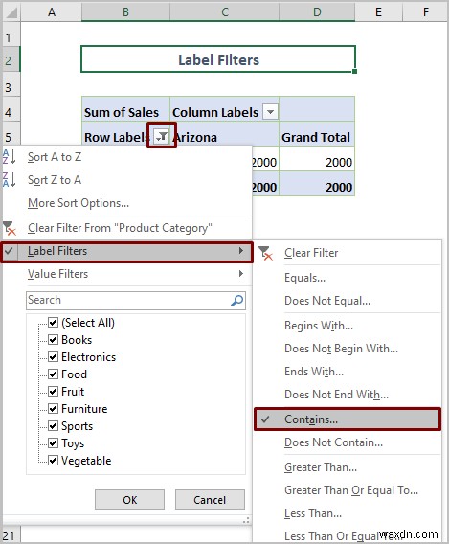Click the filter menu resize grip dots
This screenshot has width=449, height=544.
pyautogui.click(x=246, y=520)
